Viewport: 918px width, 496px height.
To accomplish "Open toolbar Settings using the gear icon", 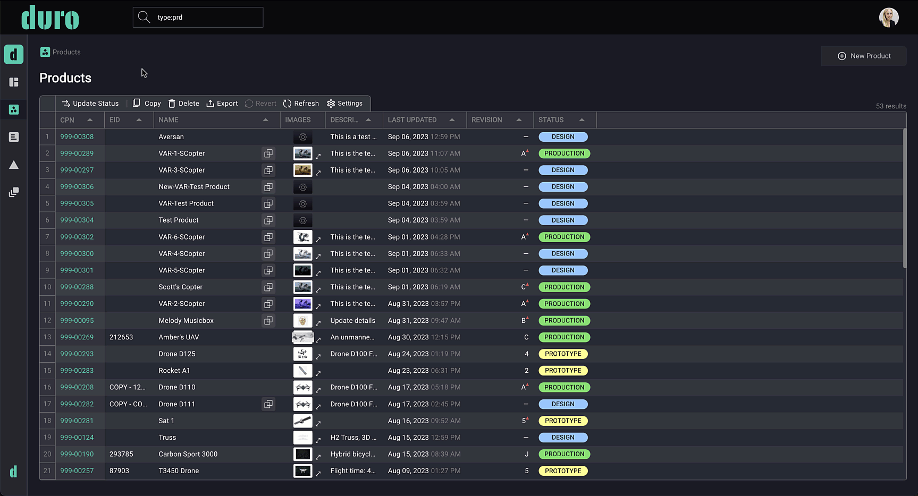I will coord(331,103).
